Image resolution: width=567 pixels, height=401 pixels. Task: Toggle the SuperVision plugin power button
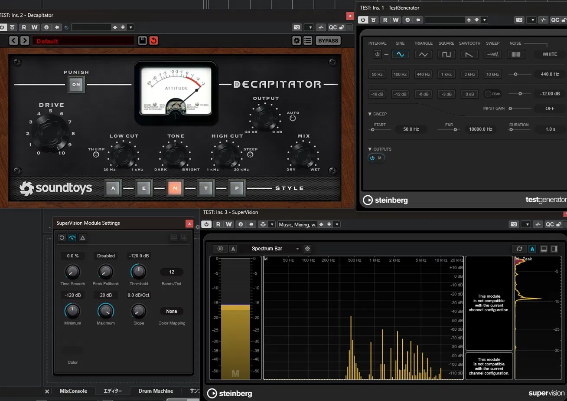[206, 224]
